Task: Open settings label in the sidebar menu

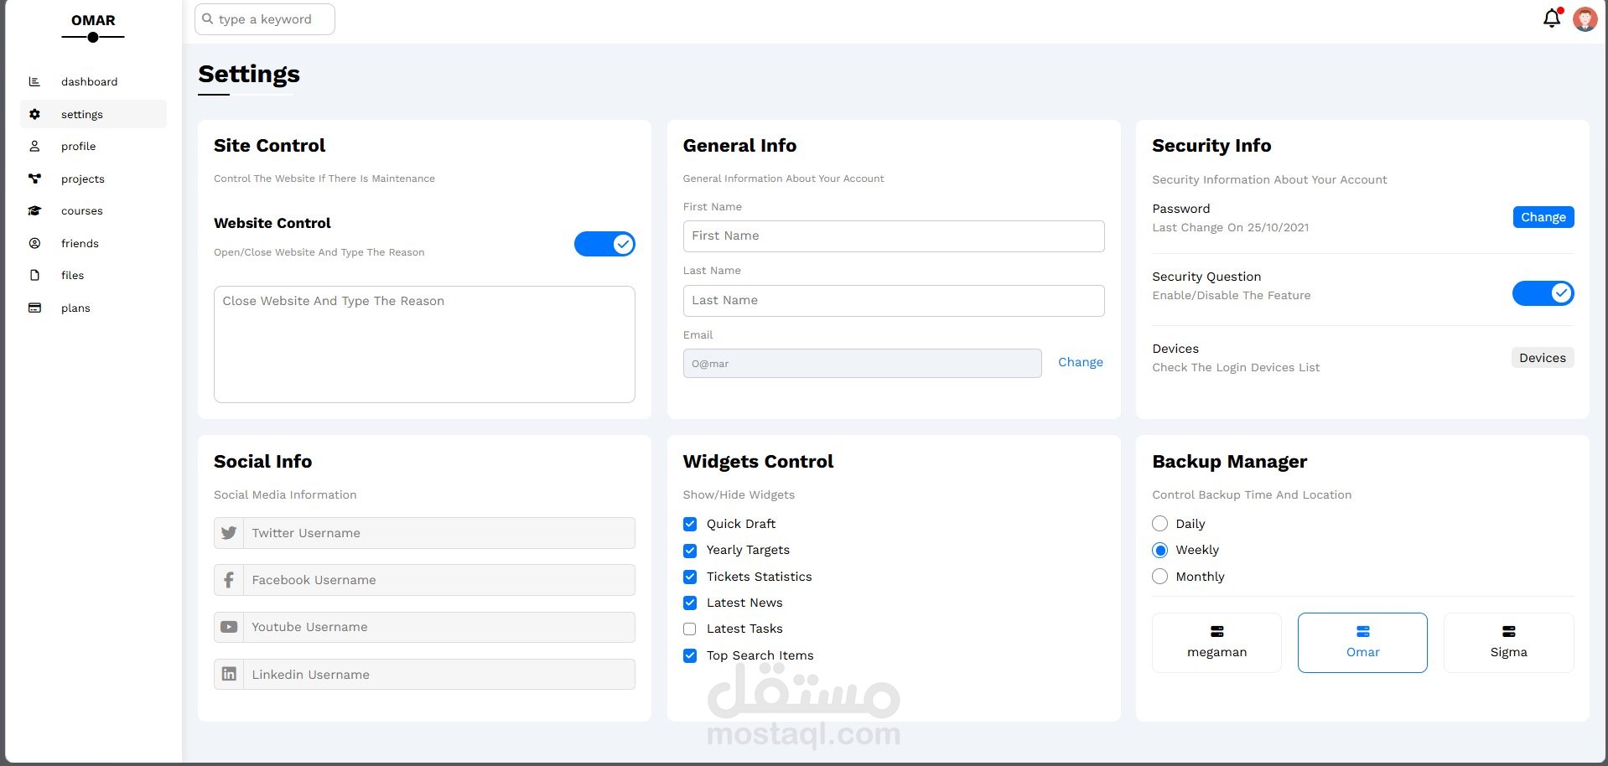Action: [x=82, y=114]
